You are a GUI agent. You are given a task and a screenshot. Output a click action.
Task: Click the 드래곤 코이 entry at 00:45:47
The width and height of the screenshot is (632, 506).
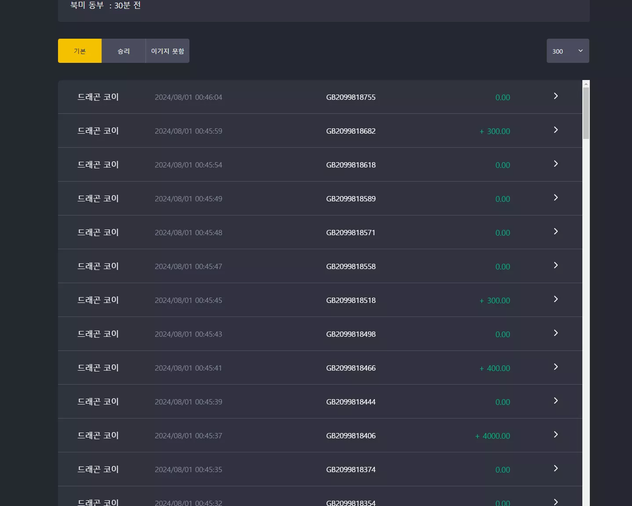tap(98, 266)
